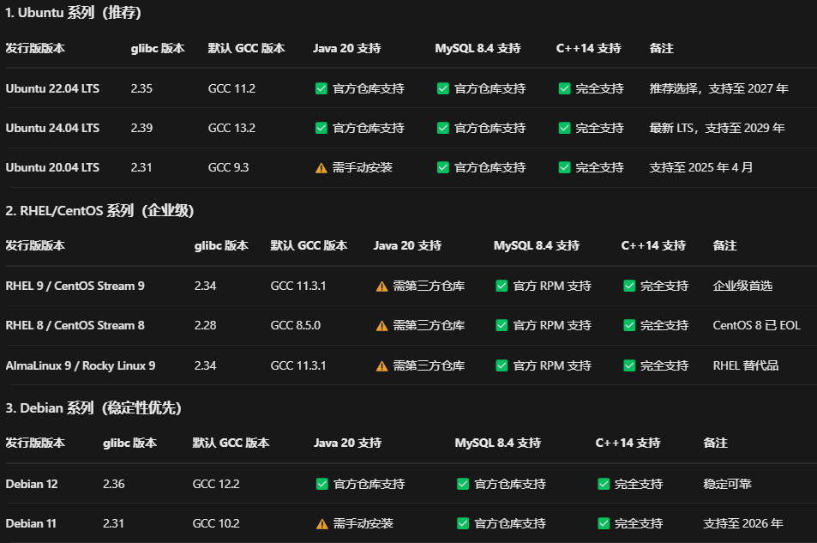Screen dimensions: 817x543
Task: Click the MySQL 8.4 green checkmark in RHEL 9 row
Action: (x=502, y=286)
